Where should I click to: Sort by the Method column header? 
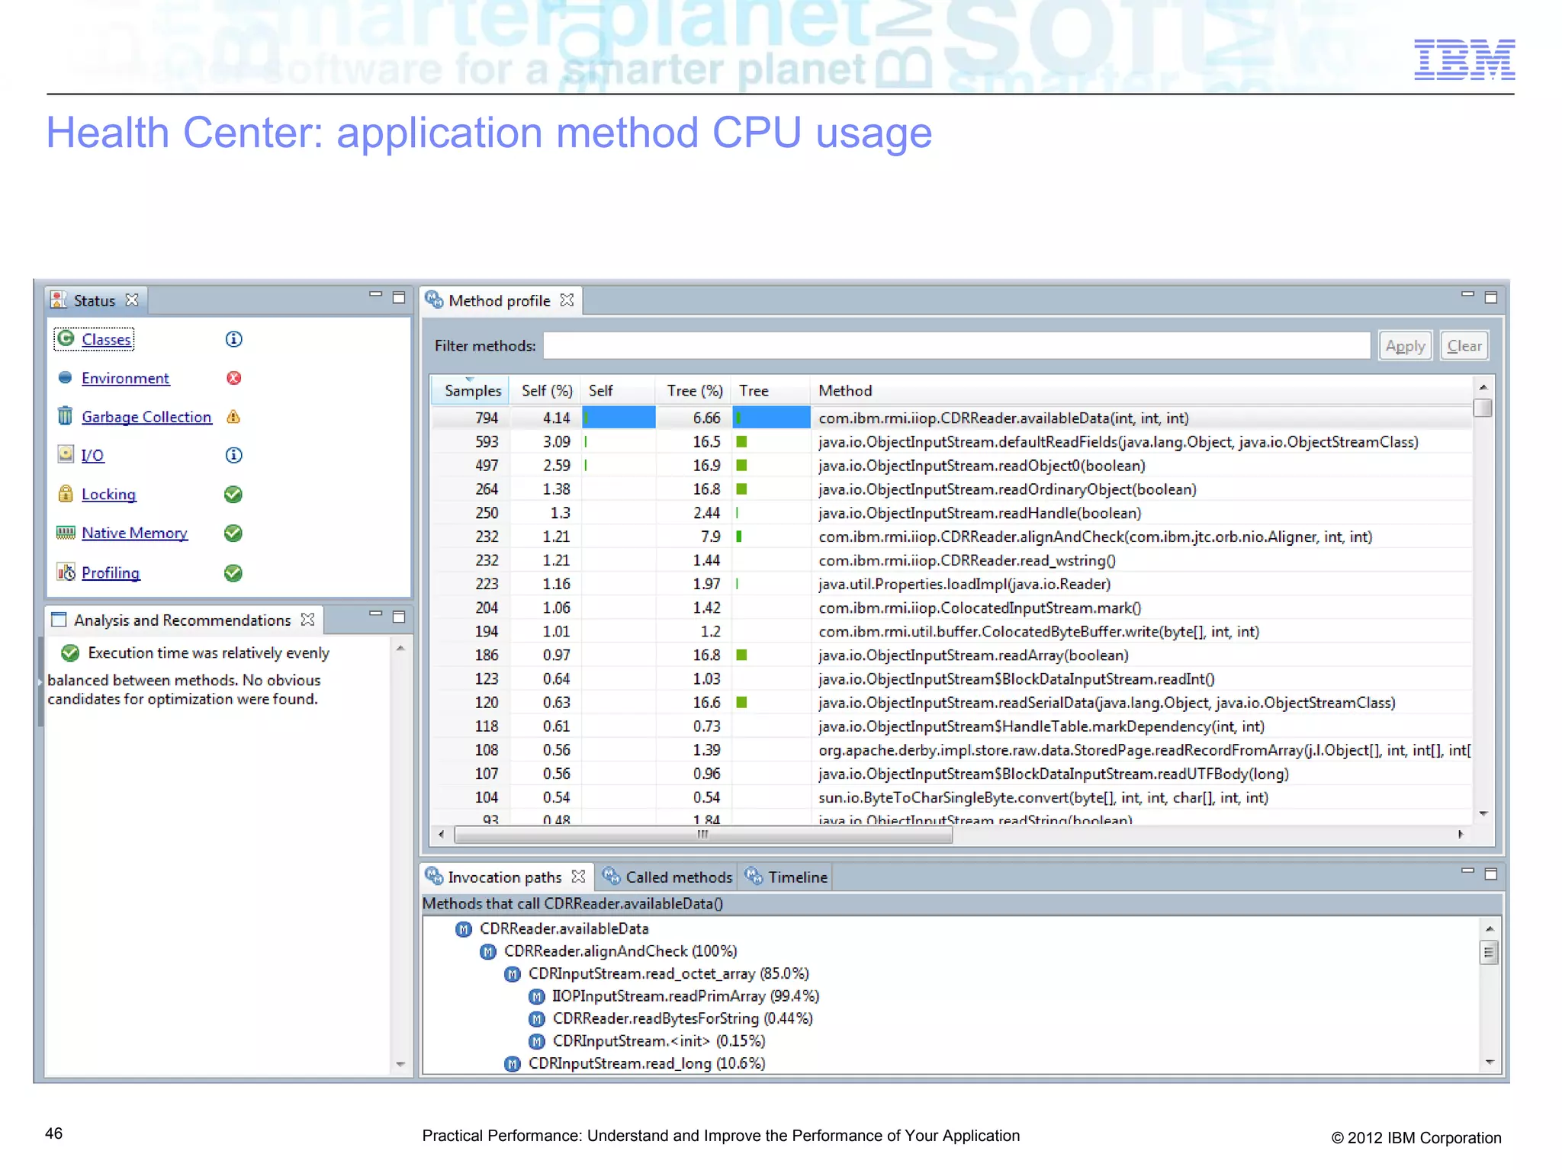click(1141, 390)
